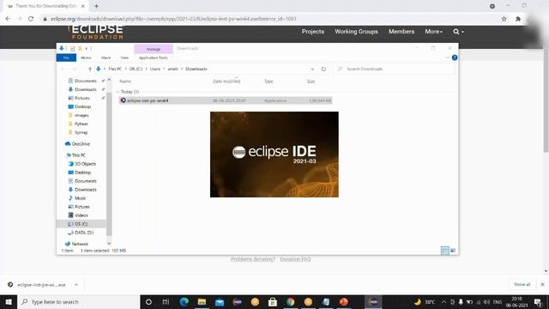
Task: Click Show all downloads
Action: click(522, 284)
